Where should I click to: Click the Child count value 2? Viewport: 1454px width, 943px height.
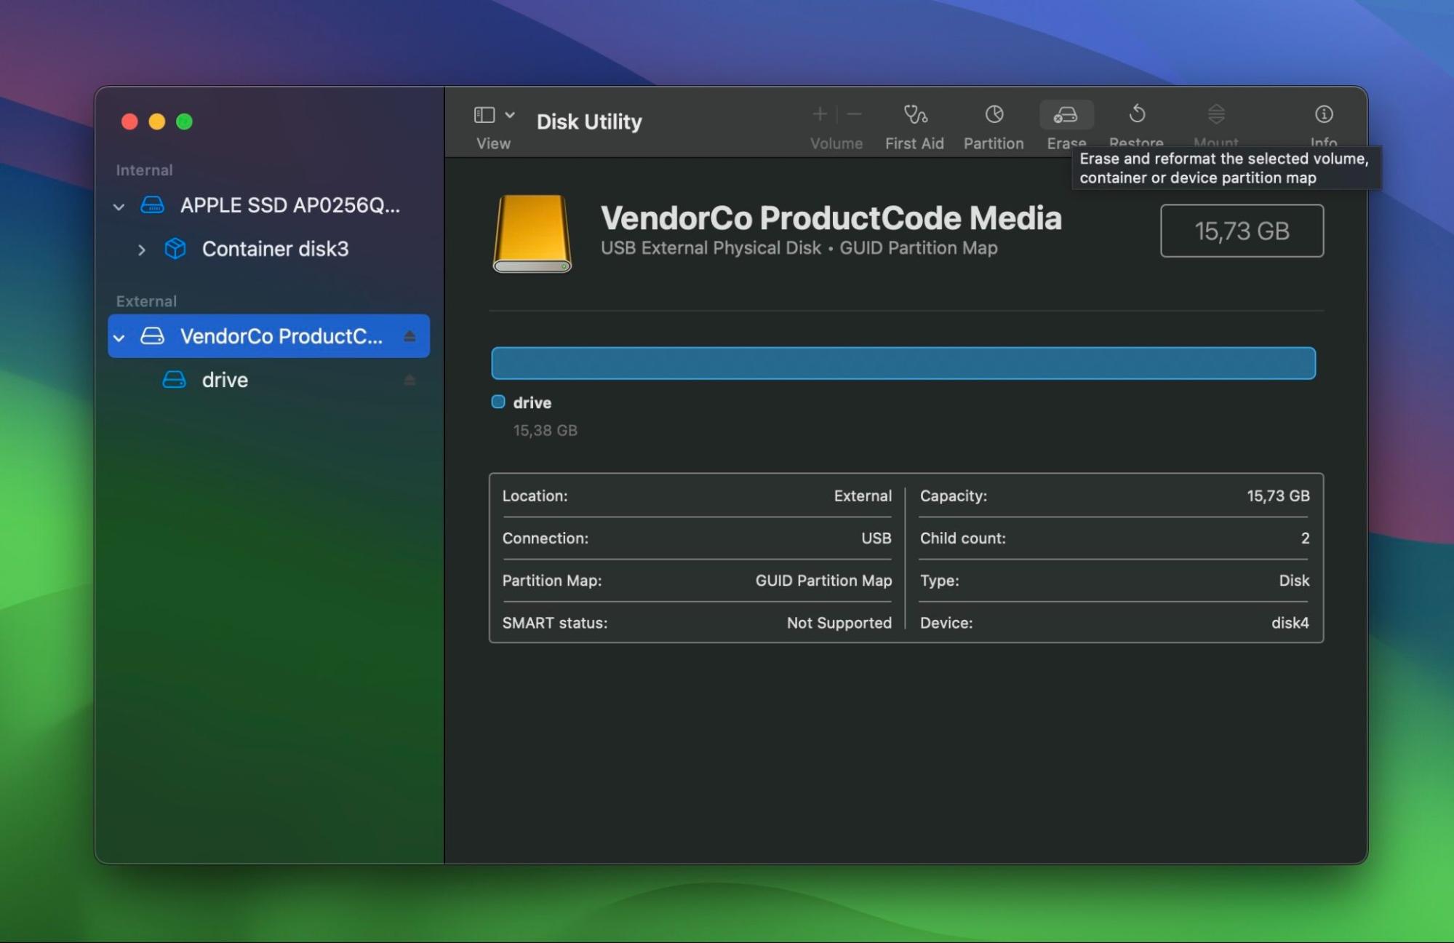1305,538
